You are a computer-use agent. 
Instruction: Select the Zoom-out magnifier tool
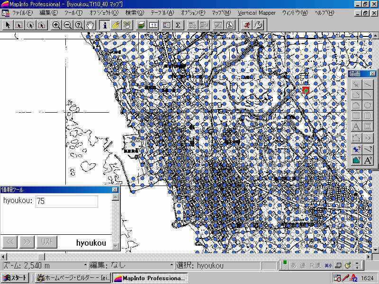point(68,25)
